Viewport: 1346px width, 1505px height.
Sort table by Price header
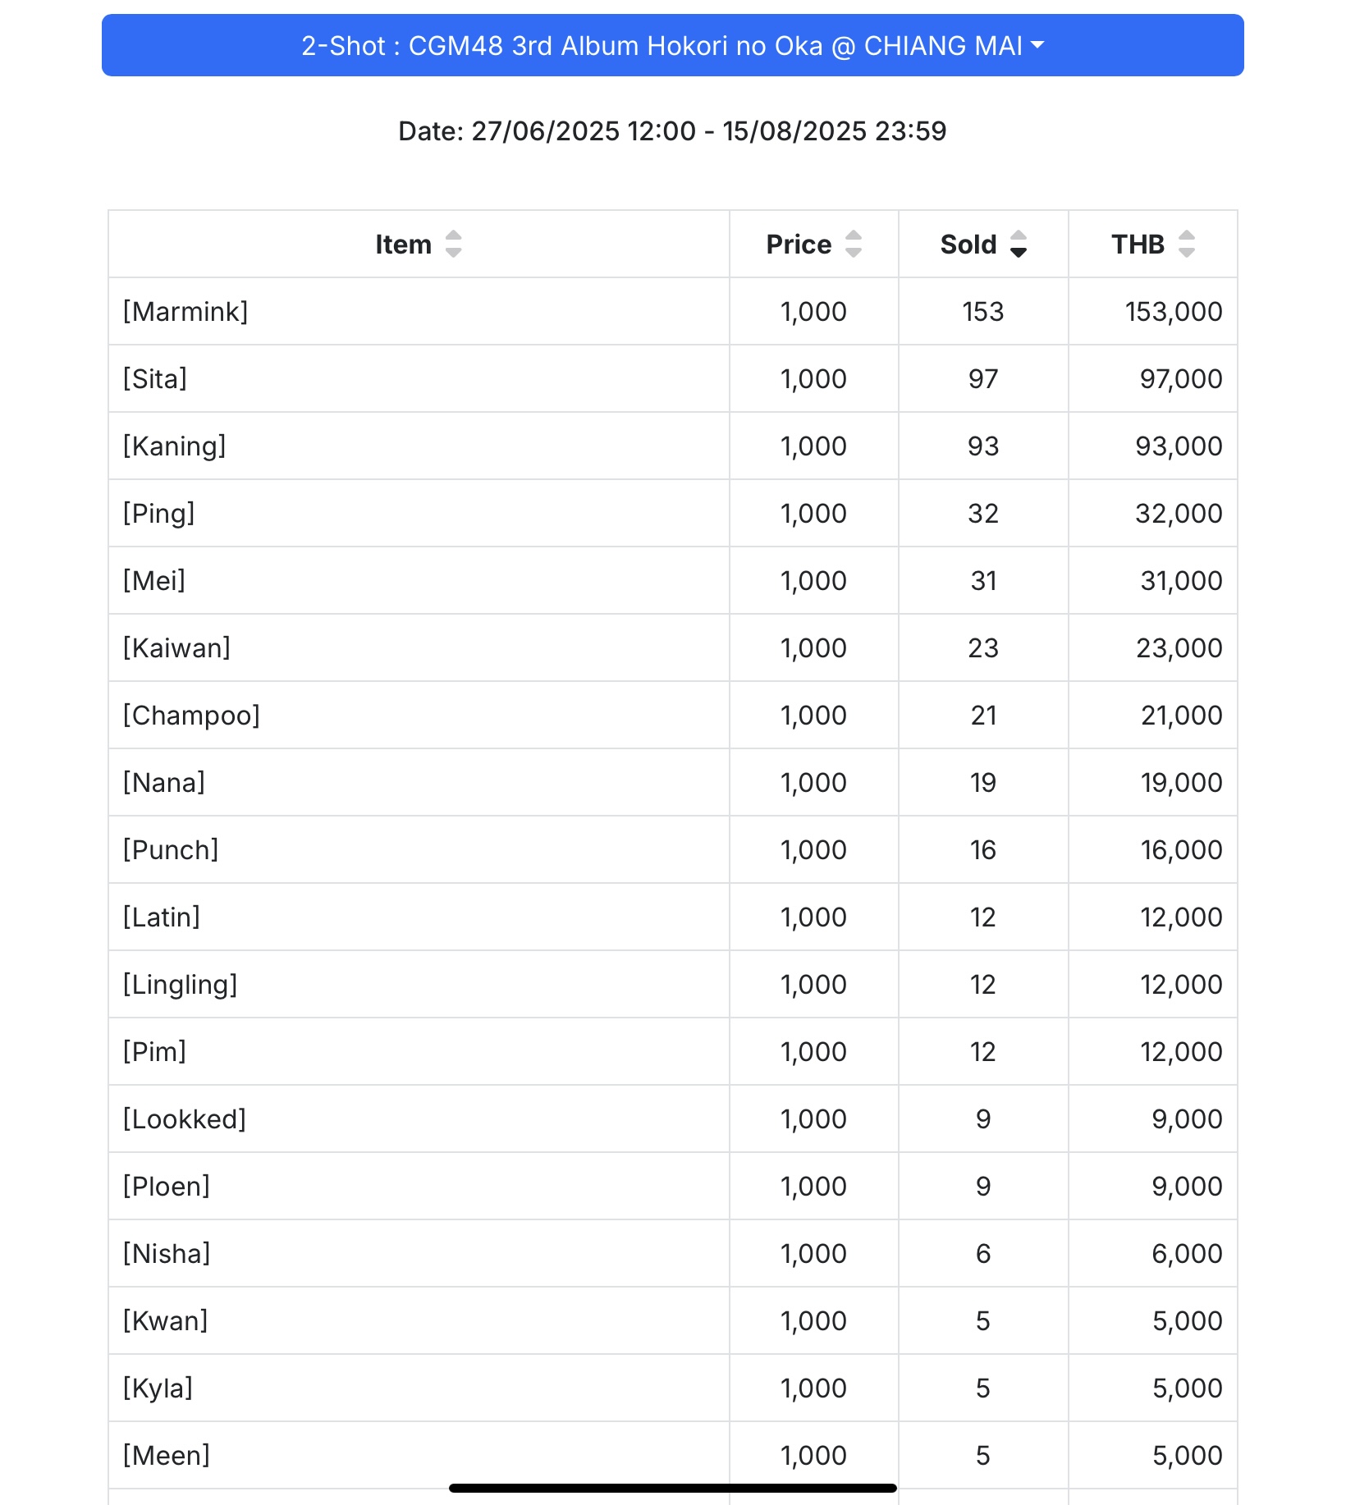tap(799, 245)
